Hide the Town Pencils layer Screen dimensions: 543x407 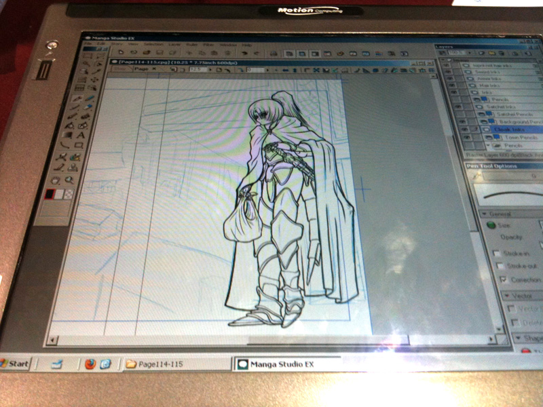pos(467,138)
